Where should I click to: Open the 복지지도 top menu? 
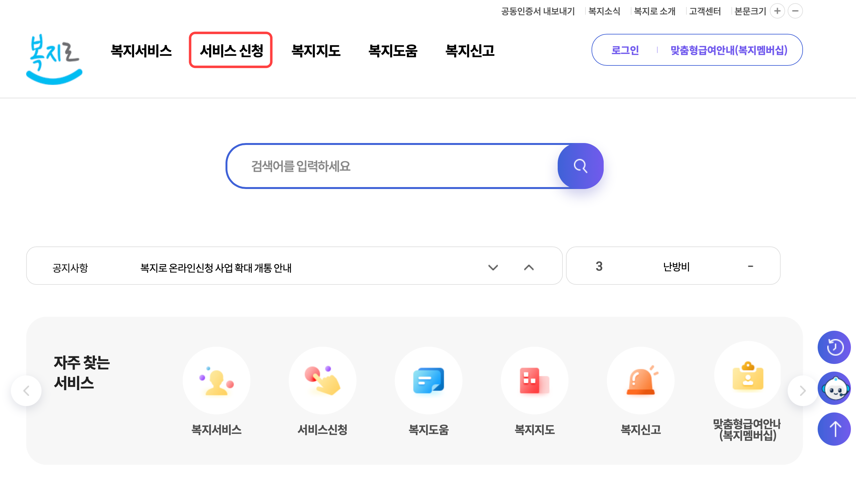(x=316, y=50)
